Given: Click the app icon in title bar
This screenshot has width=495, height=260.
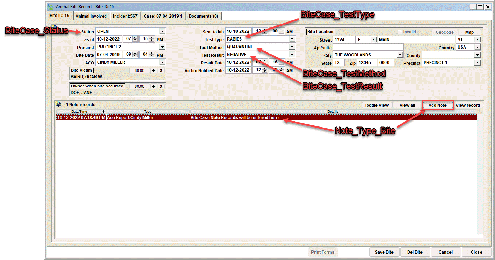Looking at the screenshot, I should pos(51,7).
